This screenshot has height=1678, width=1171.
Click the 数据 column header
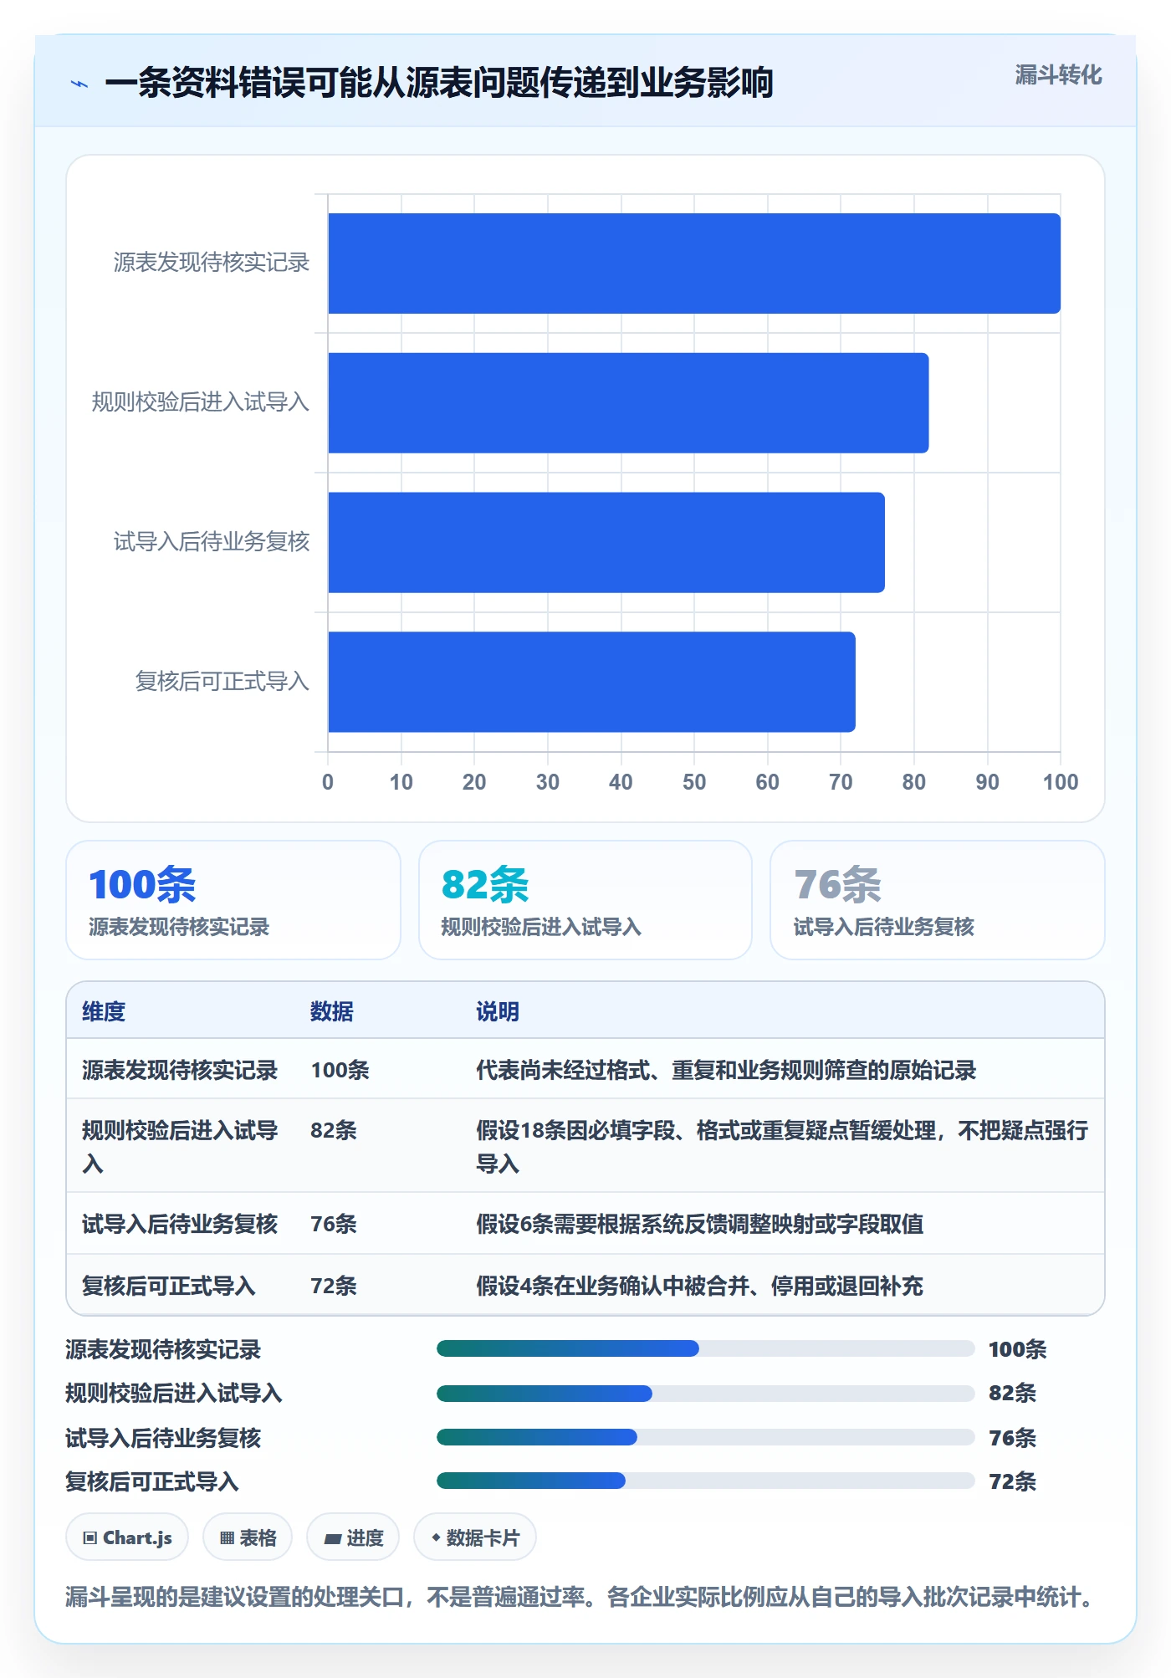click(332, 1011)
